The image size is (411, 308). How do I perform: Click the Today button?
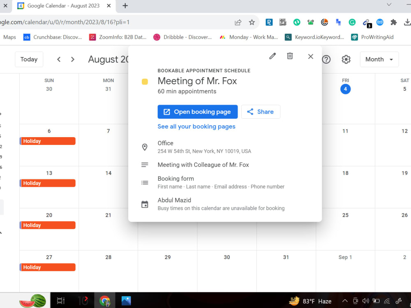29,60
